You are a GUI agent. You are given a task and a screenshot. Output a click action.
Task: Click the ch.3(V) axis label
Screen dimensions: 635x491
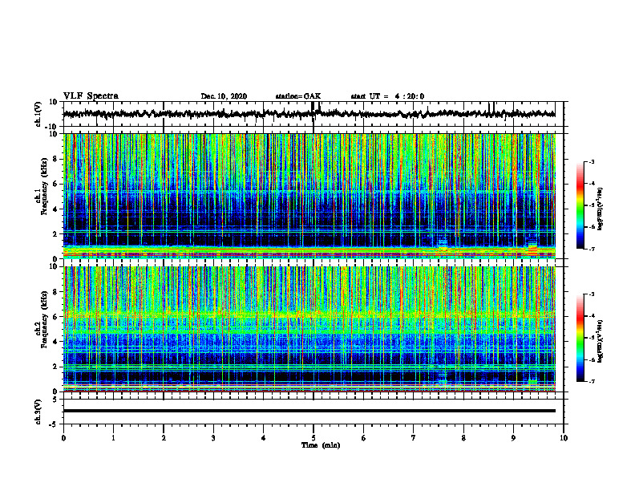pos(38,412)
